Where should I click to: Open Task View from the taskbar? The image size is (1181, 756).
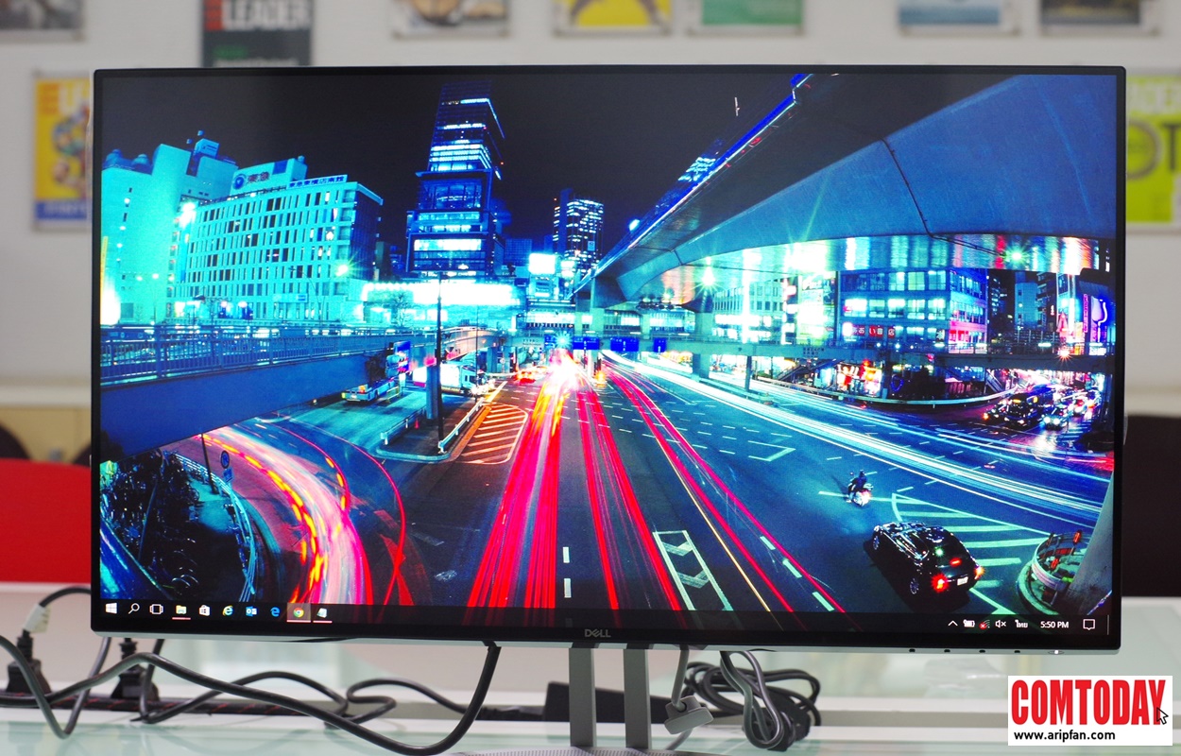[156, 610]
